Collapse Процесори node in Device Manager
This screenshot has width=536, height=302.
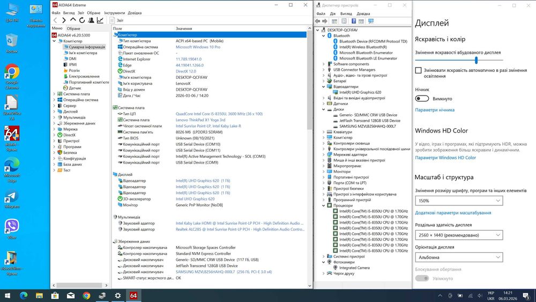tap(323, 205)
